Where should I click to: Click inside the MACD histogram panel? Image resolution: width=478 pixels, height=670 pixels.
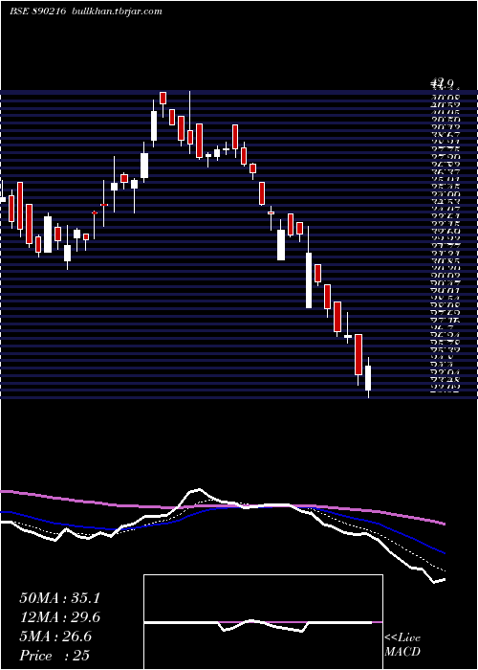[x=263, y=622]
